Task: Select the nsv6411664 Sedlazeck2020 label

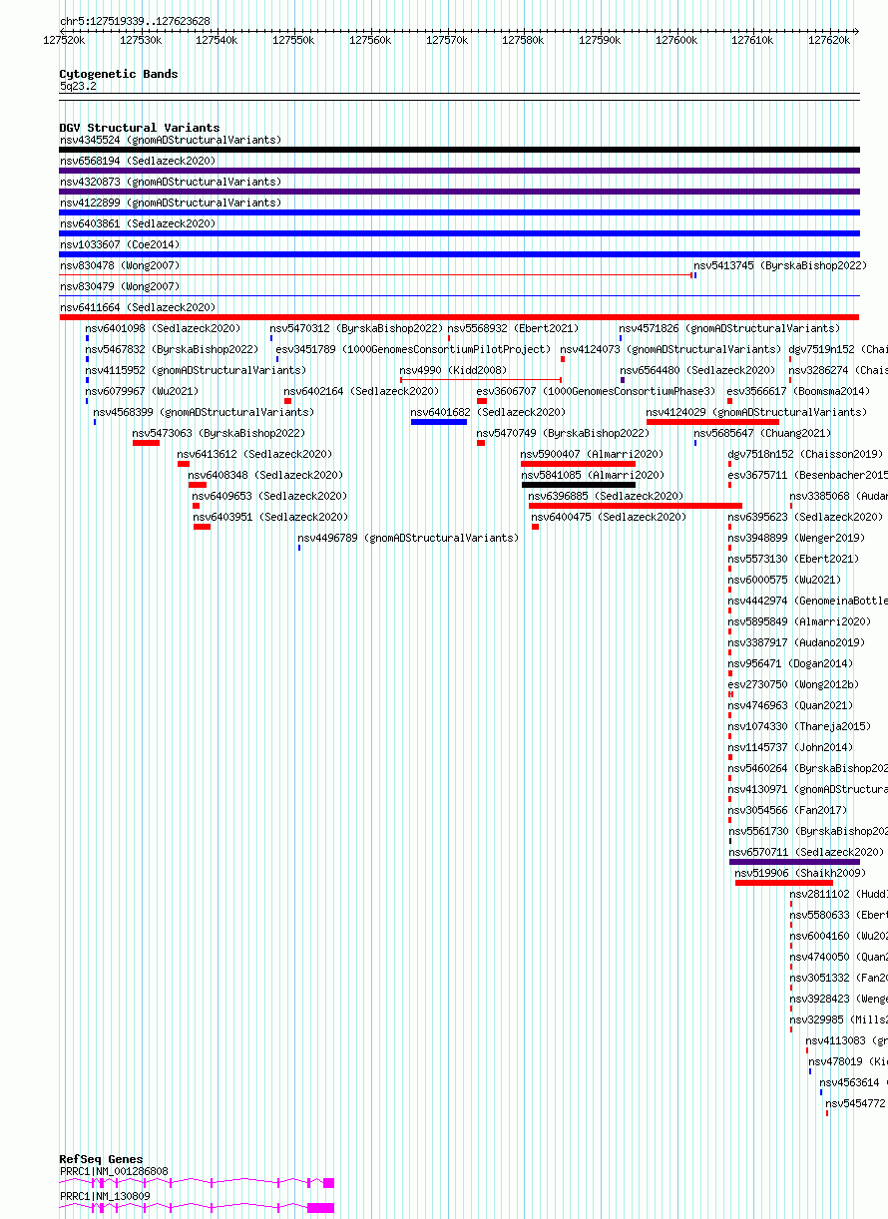Action: 138,307
